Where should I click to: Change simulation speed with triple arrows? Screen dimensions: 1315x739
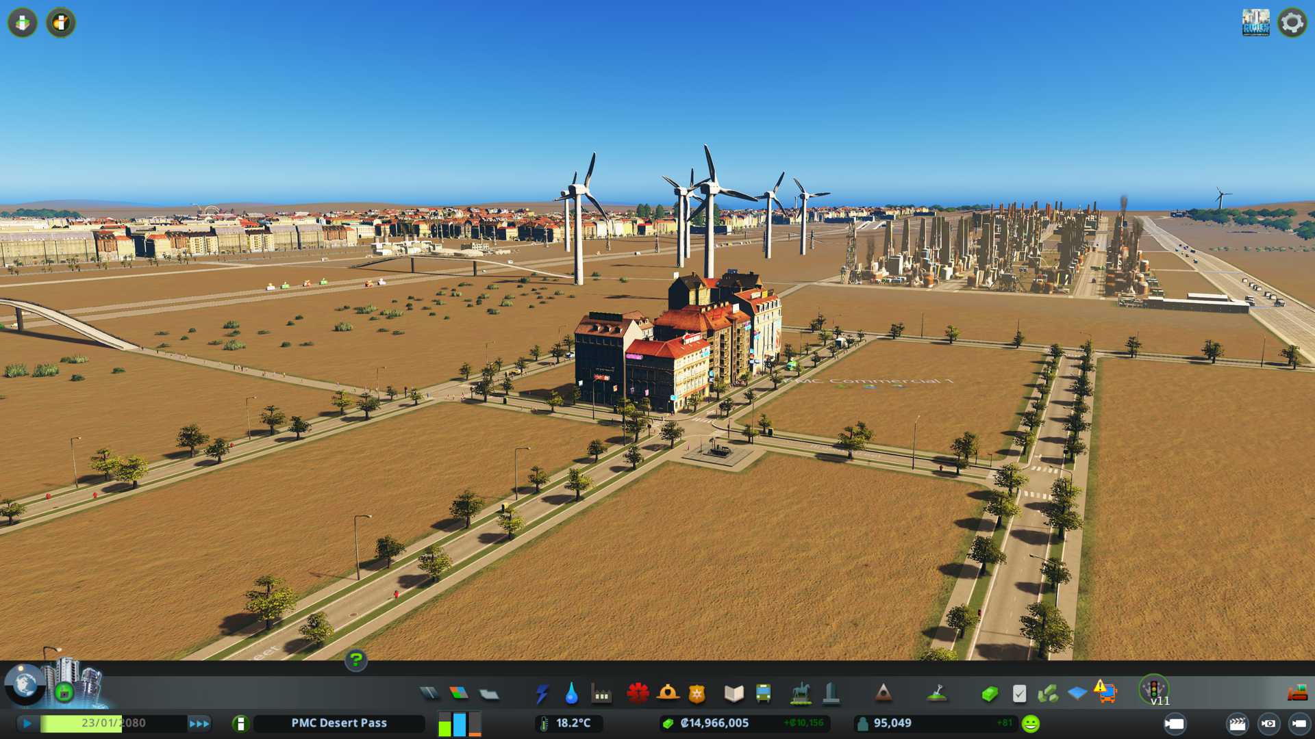(199, 723)
